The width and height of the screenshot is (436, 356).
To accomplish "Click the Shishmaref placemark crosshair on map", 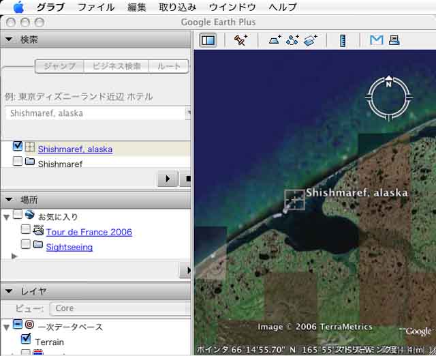I will point(294,200).
